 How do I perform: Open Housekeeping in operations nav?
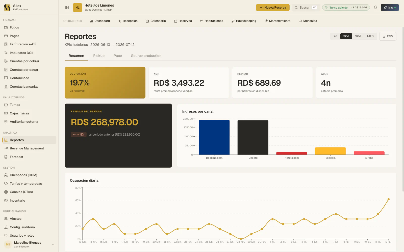pos(244,21)
